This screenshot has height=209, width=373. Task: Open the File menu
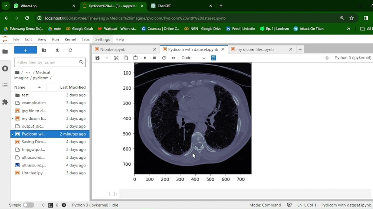[x=16, y=39]
